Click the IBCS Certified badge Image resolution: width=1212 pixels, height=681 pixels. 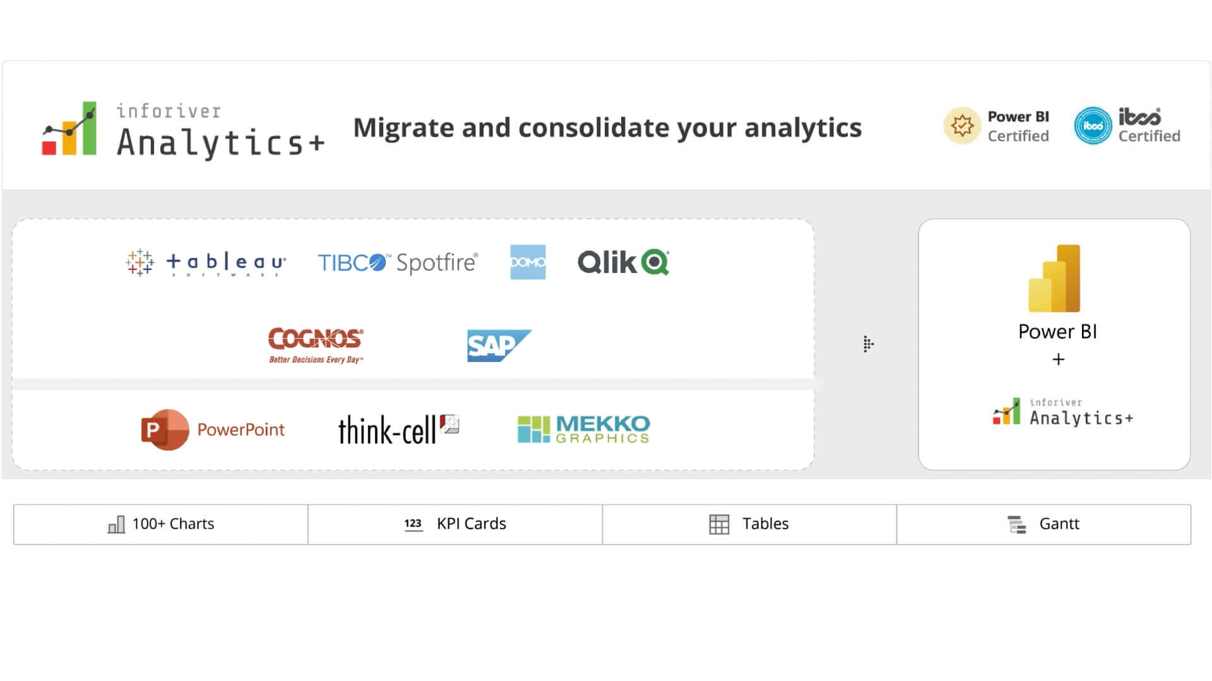(1127, 126)
